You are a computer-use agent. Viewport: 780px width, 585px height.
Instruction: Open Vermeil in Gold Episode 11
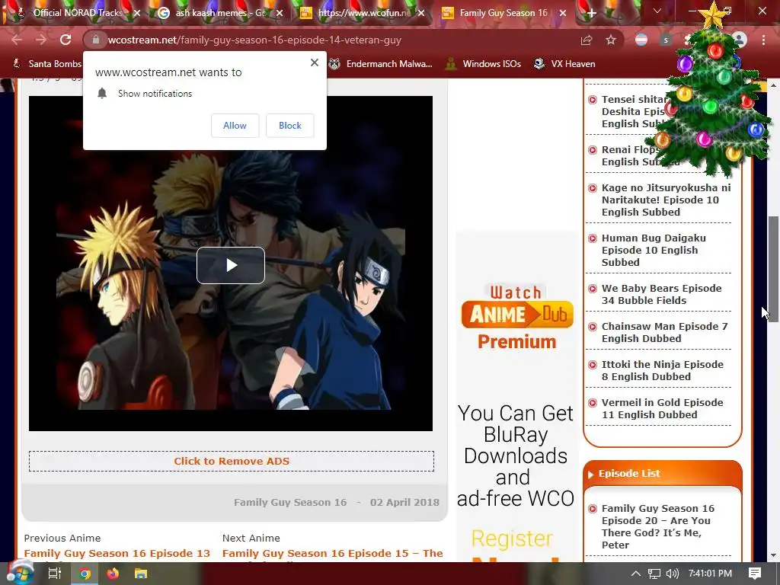(662, 408)
